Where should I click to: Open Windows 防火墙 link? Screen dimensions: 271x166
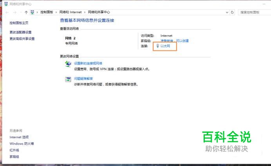click(22, 144)
